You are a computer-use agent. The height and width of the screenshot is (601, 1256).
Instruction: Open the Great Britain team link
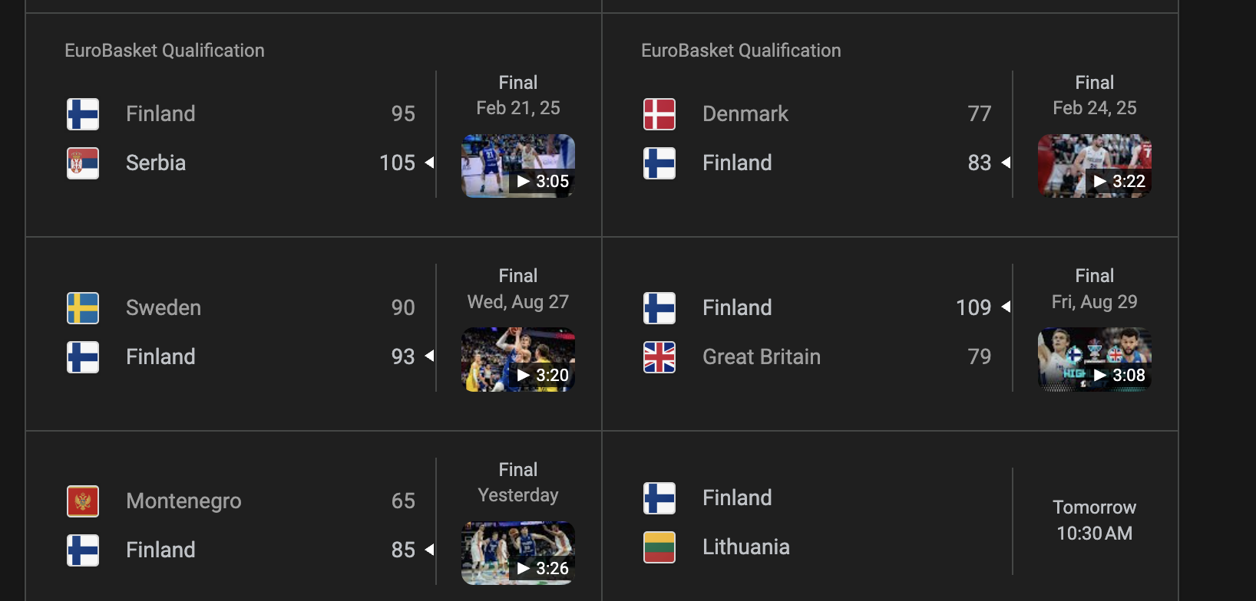pyautogui.click(x=762, y=356)
